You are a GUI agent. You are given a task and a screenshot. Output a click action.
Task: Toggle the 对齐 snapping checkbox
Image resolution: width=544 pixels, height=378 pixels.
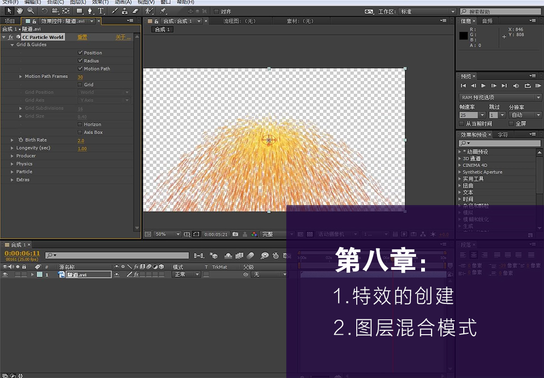pyautogui.click(x=217, y=12)
